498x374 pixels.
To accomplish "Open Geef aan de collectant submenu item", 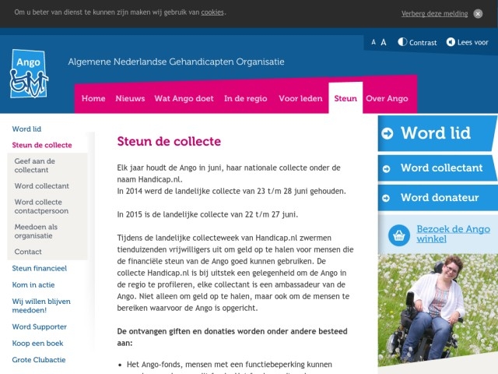I will pos(37,164).
